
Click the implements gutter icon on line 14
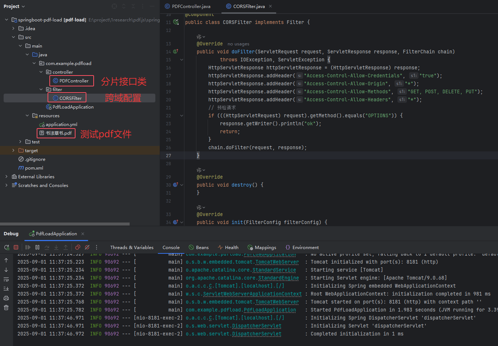176,52
